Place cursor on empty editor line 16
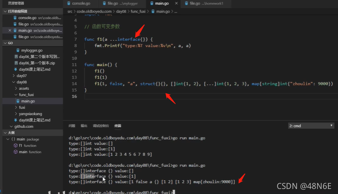This screenshot has width=338, height=194. pos(211,96)
